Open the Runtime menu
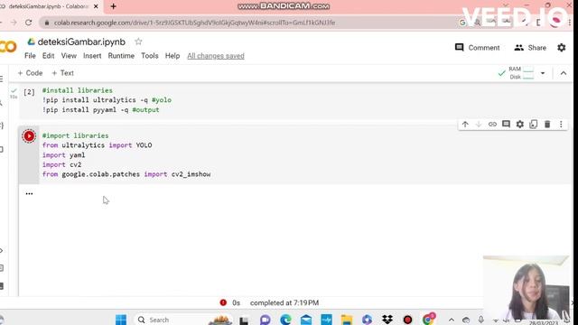578x325 pixels. [121, 56]
